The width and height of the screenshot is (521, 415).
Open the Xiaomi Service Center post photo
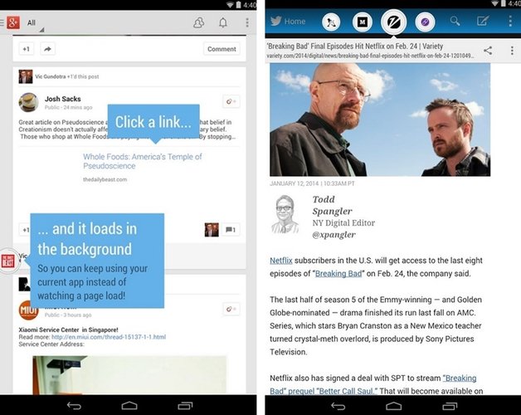pyautogui.click(x=129, y=375)
